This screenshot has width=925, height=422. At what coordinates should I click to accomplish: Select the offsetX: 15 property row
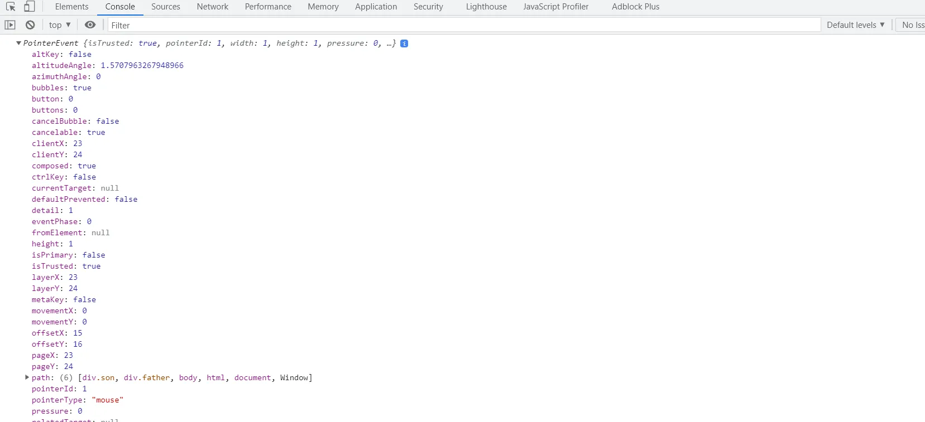pyautogui.click(x=57, y=333)
